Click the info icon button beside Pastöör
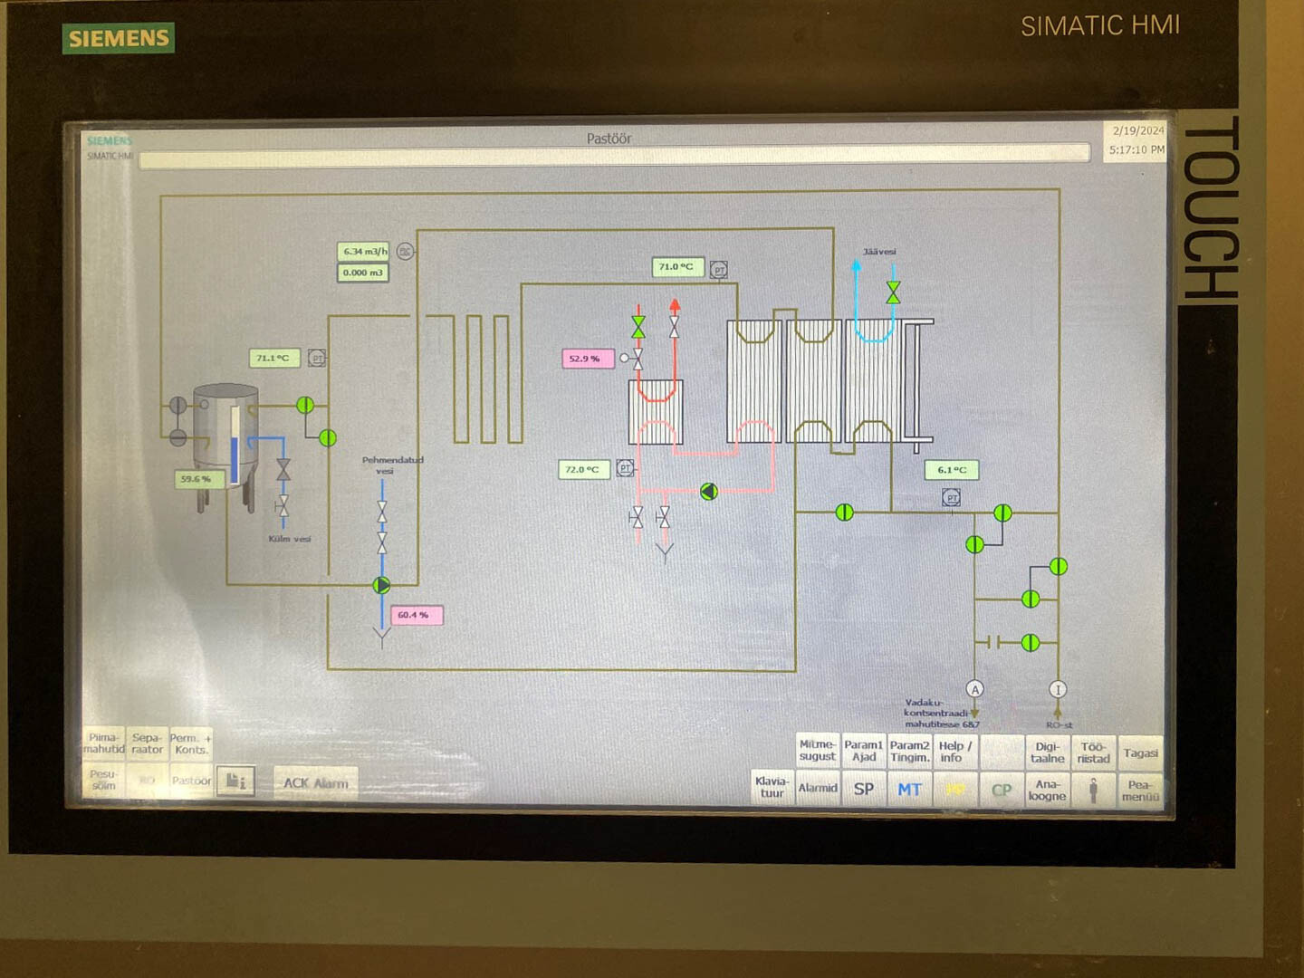The width and height of the screenshot is (1304, 978). click(236, 781)
